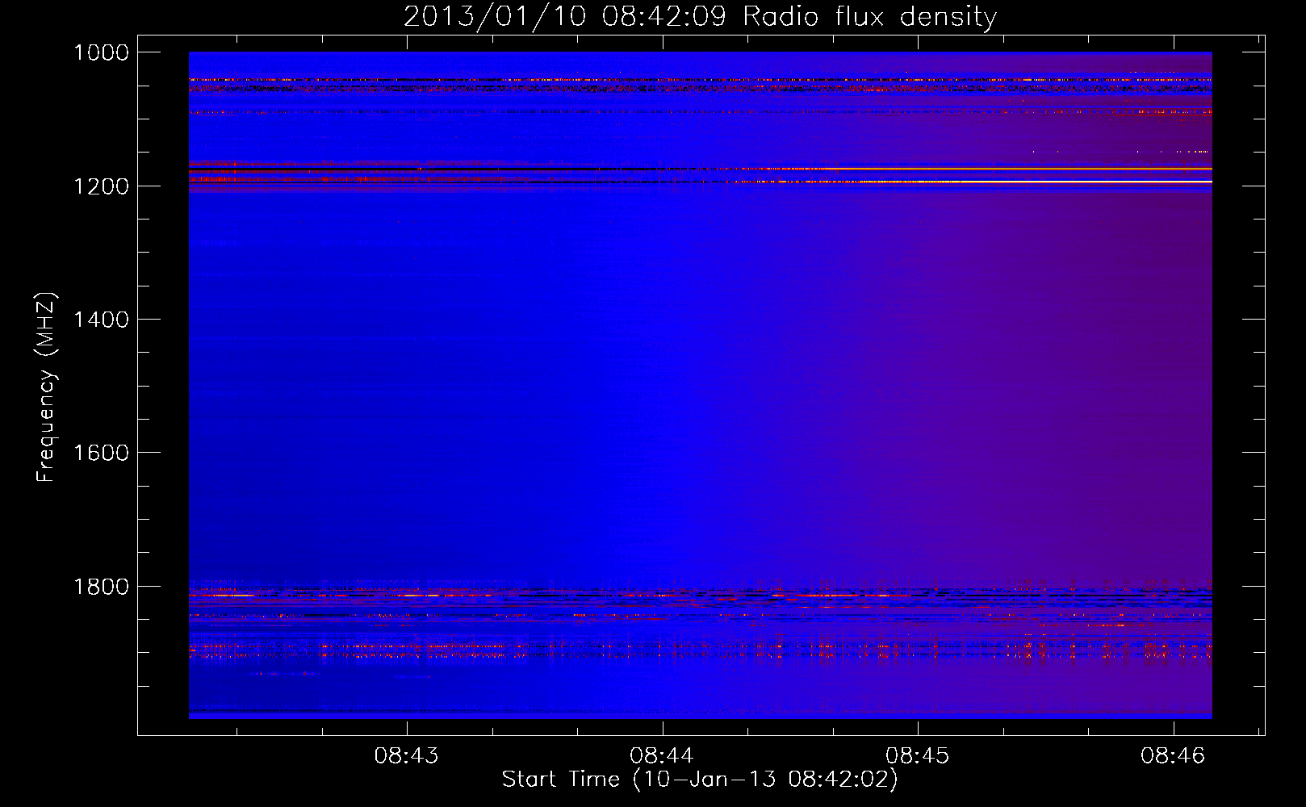Click the '08:43' time tick label
1306x807 pixels.
406,755
